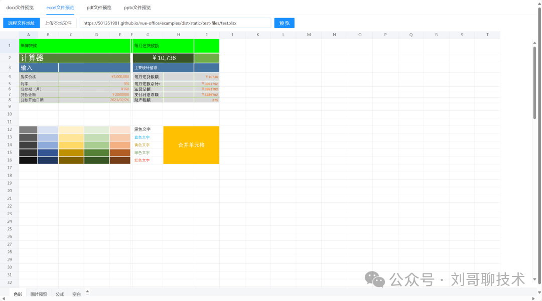The image size is (542, 301).
Task: Select the orange 合并单元格 merged cell
Action: click(191, 145)
